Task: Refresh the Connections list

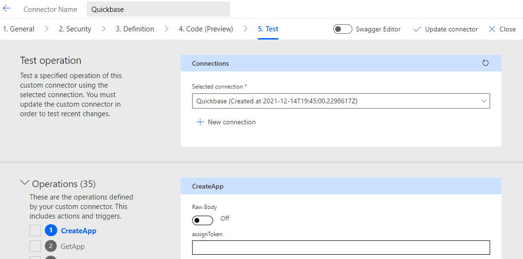Action: click(x=485, y=63)
